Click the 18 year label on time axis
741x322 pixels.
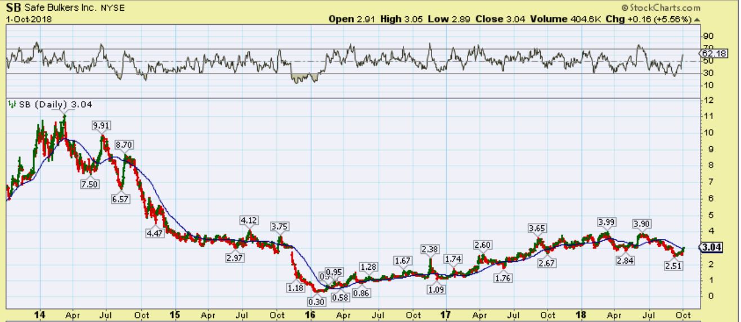point(581,316)
